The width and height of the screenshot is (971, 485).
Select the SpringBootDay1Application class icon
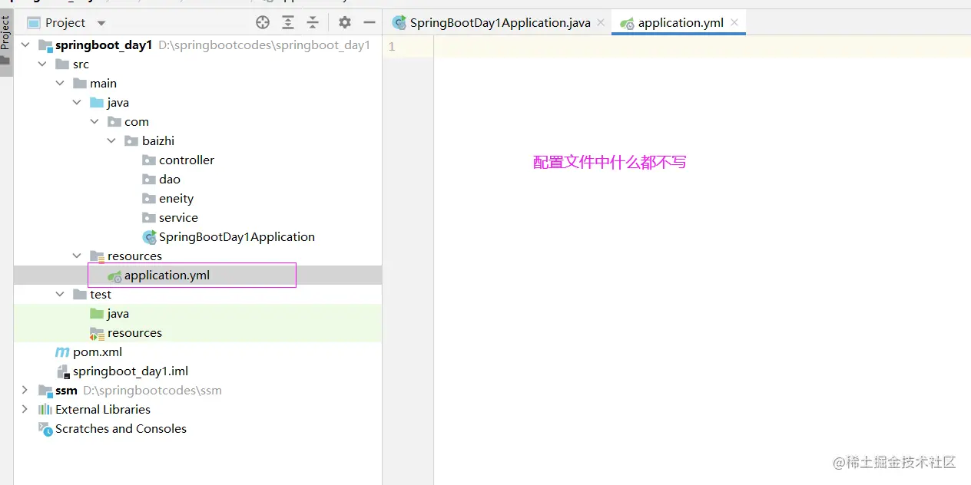147,236
